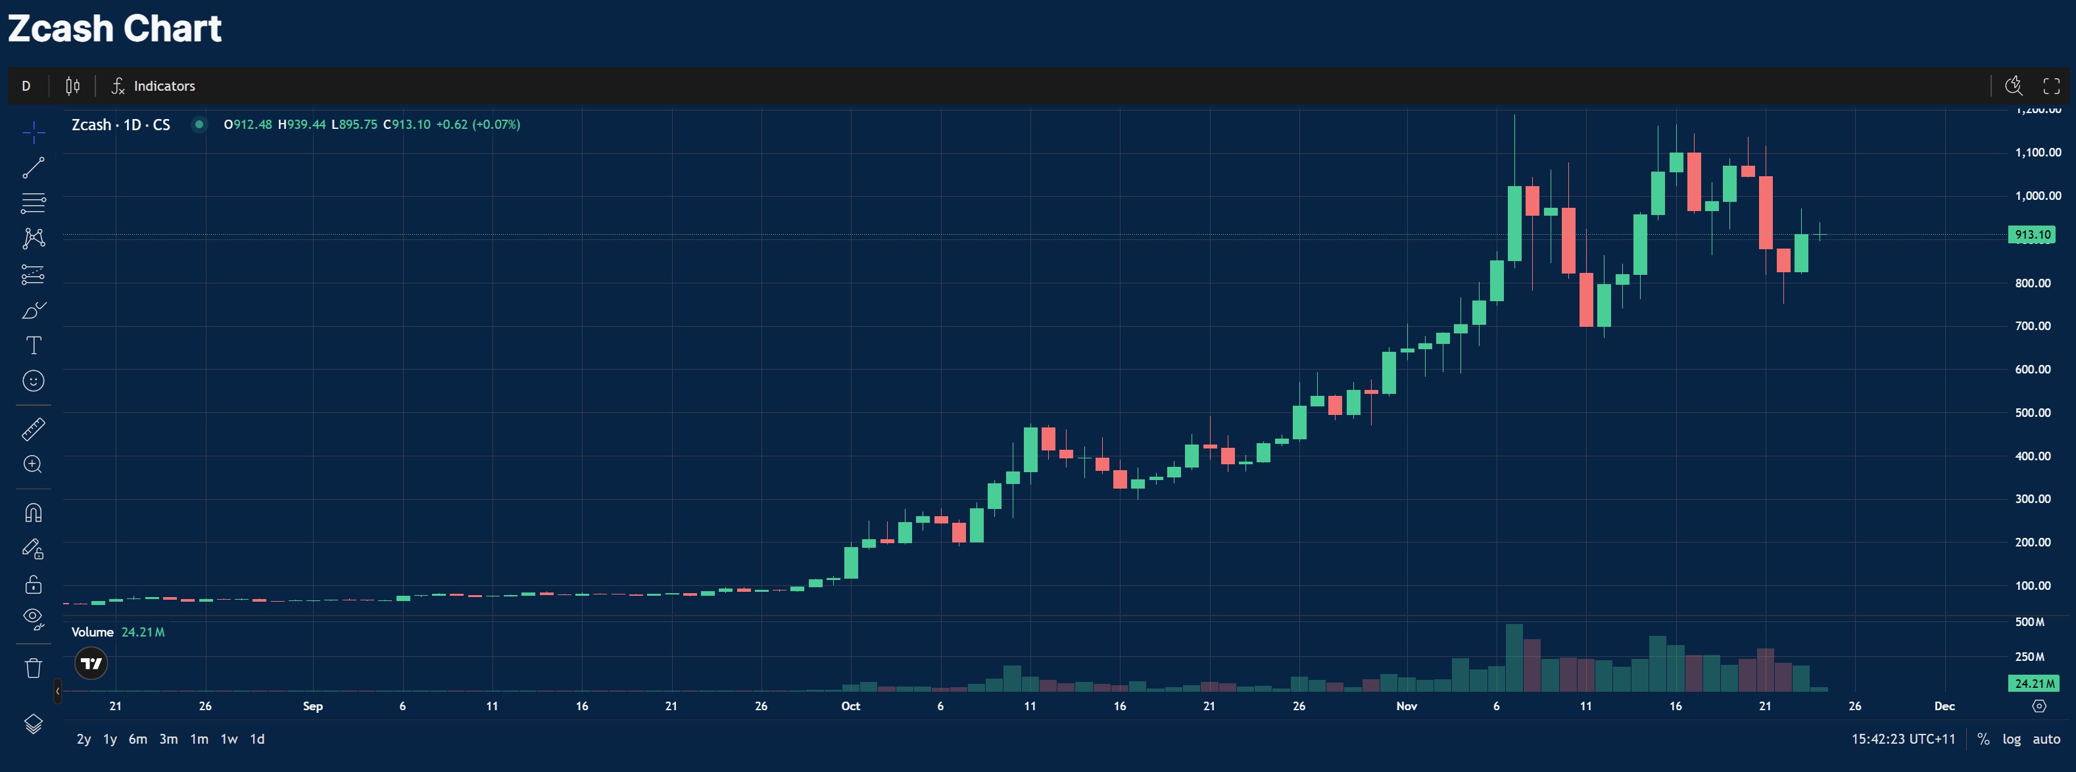
Task: Toggle log scale on the price axis
Action: [2011, 738]
